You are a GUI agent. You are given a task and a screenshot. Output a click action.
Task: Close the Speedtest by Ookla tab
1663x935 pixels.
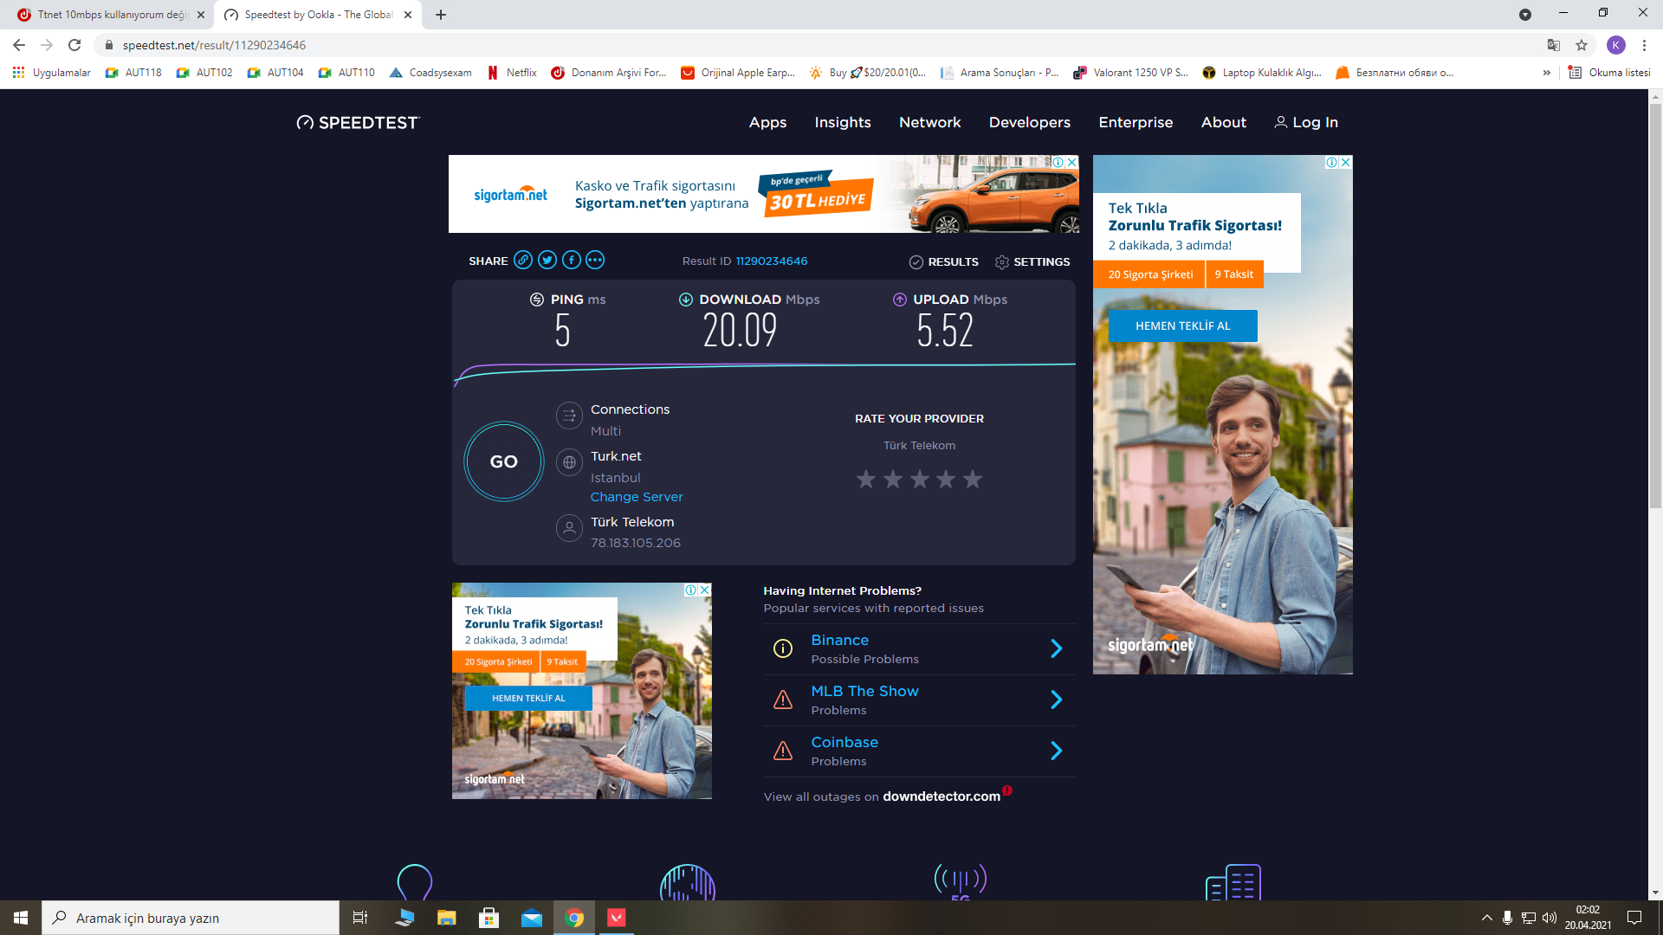(408, 15)
